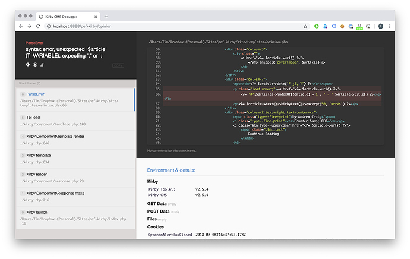The image size is (410, 259).
Task: Click the Kirby CMS version row
Action: pos(178,195)
